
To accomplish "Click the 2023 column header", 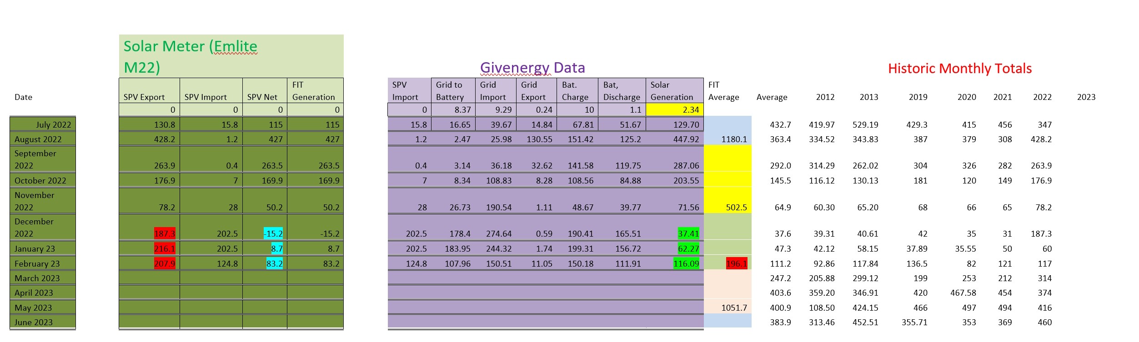I will click(x=1086, y=97).
